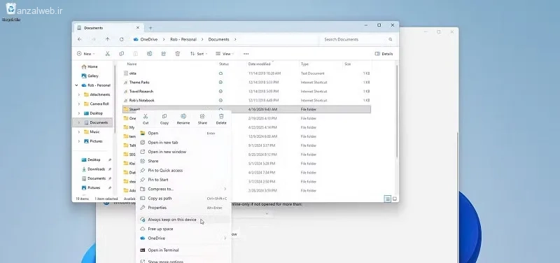The height and width of the screenshot is (263, 560).
Task: Expand the Music folder in the sidebar
Action: (x=79, y=131)
